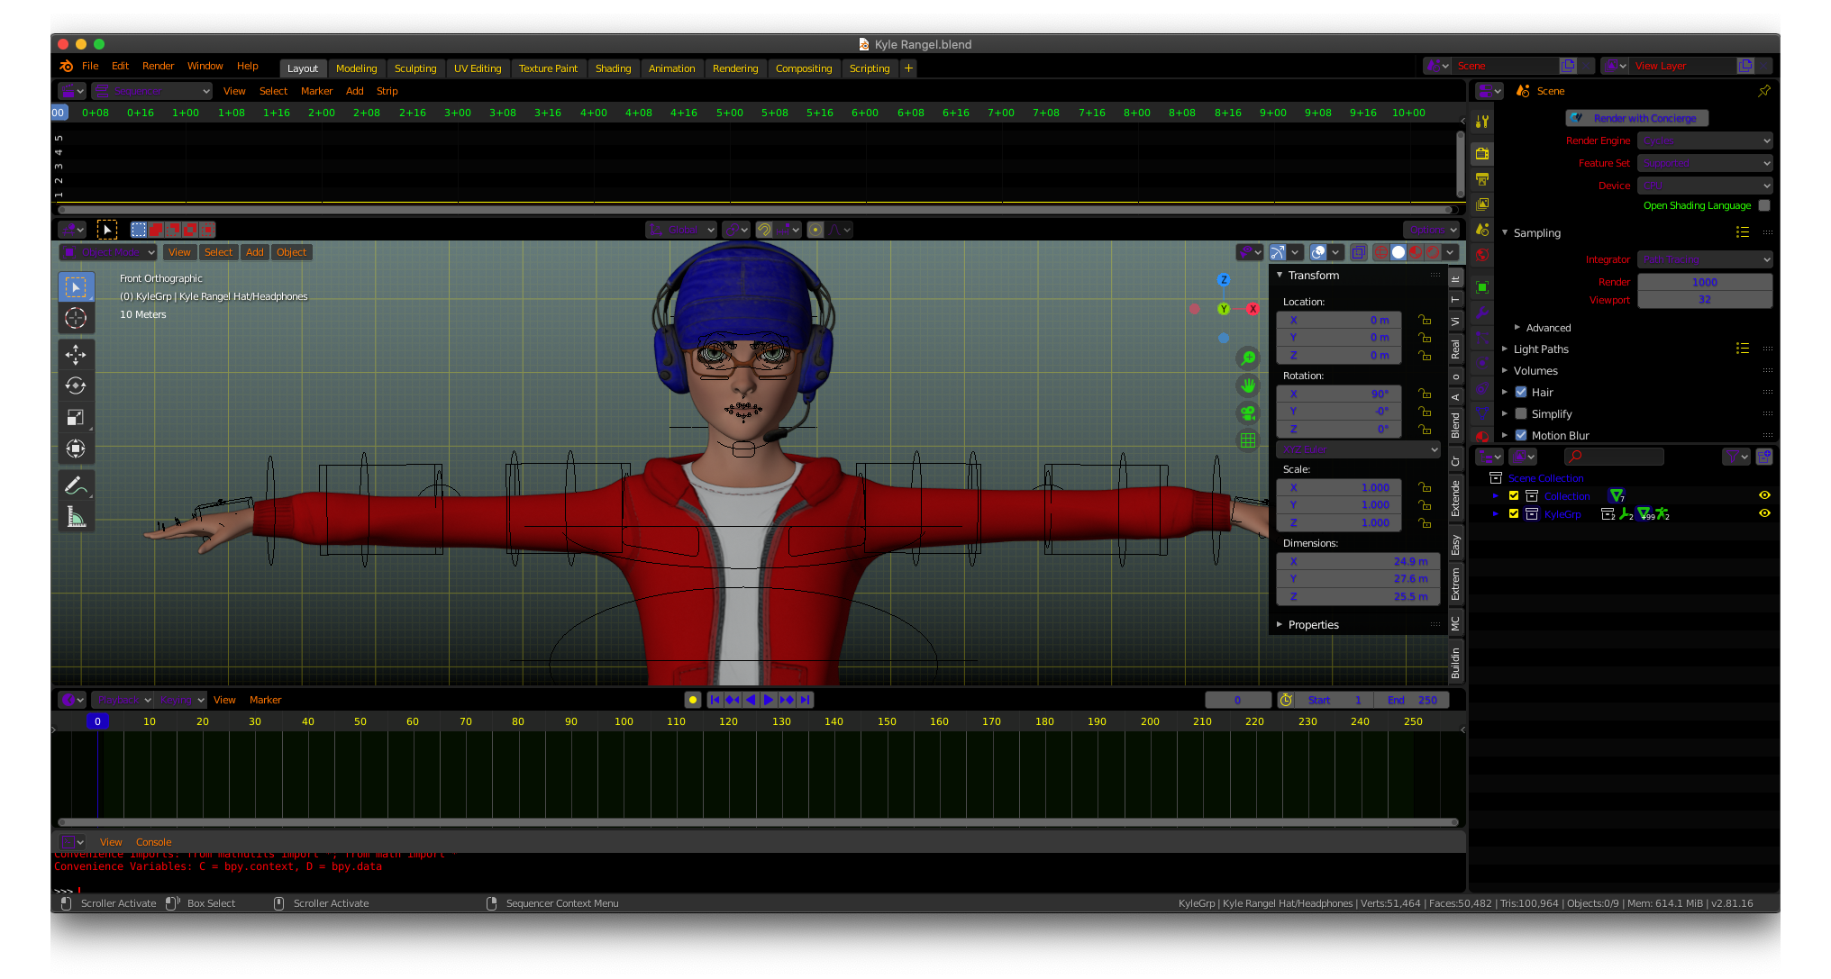
Task: Activate the Measure tool
Action: coord(77,516)
